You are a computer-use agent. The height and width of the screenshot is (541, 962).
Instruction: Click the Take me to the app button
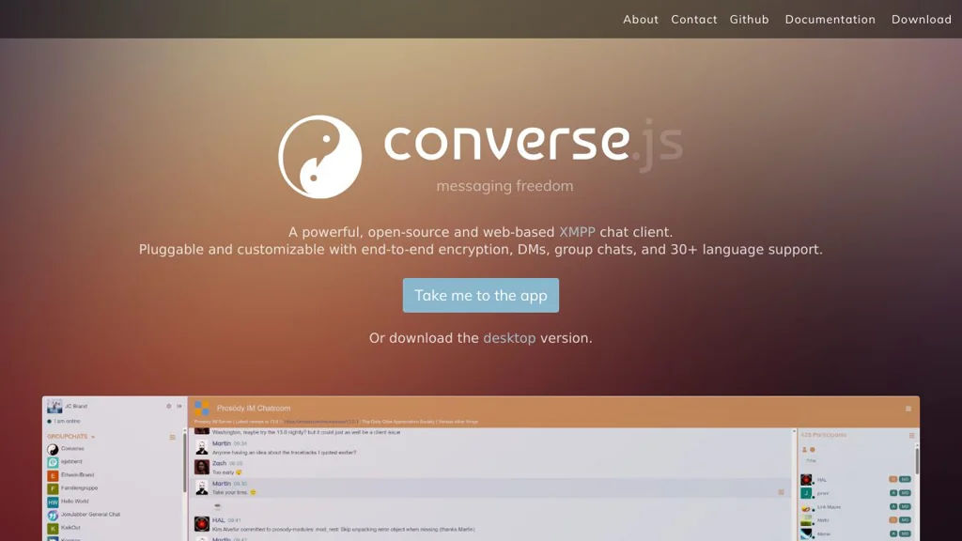point(480,295)
